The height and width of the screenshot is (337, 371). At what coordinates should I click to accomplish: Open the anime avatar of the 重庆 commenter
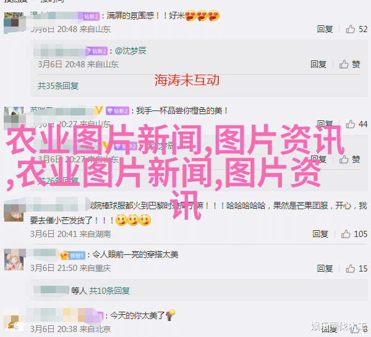(14, 260)
